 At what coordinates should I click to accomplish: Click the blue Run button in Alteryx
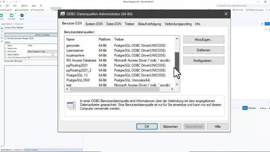(x=267, y=24)
